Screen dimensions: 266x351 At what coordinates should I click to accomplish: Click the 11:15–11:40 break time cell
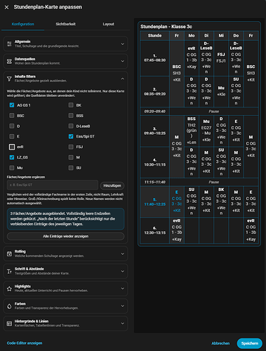(x=154, y=182)
